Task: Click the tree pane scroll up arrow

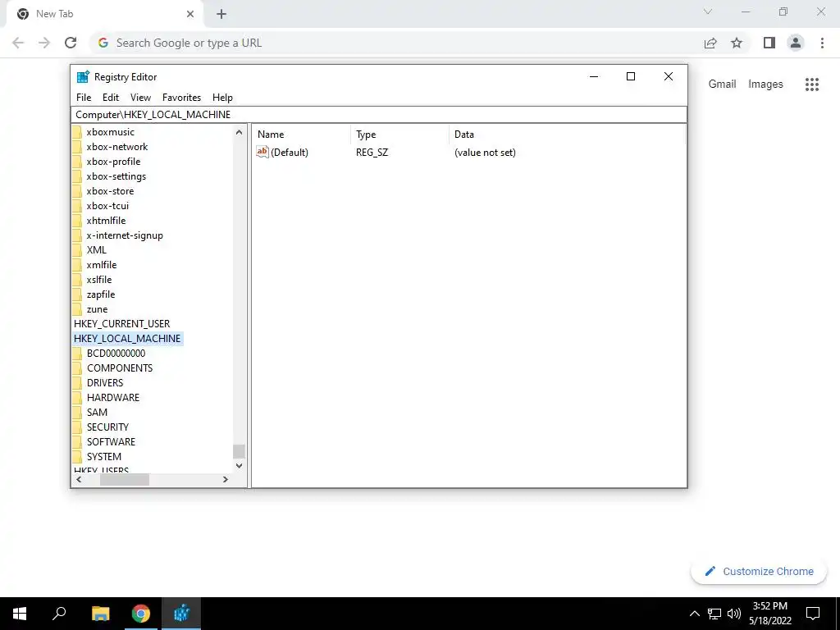Action: [x=239, y=132]
